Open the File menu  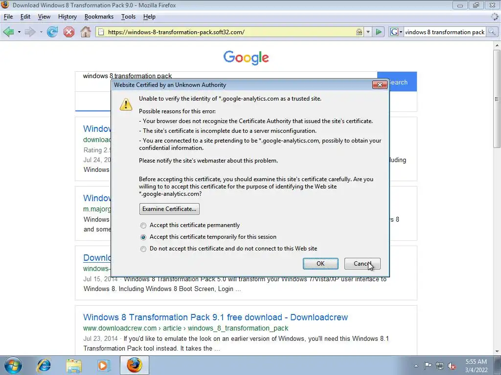(8, 17)
